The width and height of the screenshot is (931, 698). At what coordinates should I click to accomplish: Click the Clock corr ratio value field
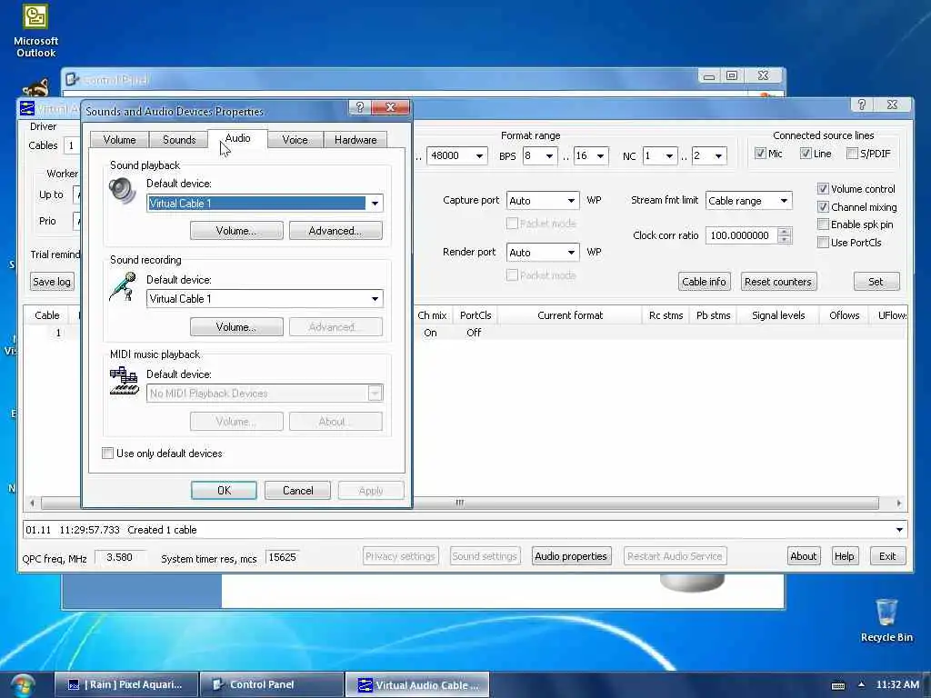[x=741, y=235]
